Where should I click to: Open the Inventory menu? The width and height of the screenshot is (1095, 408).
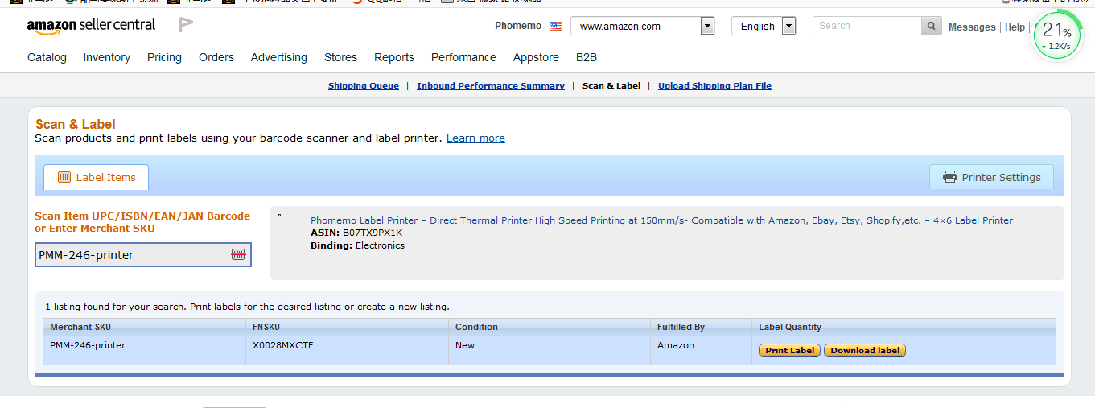[x=106, y=57]
